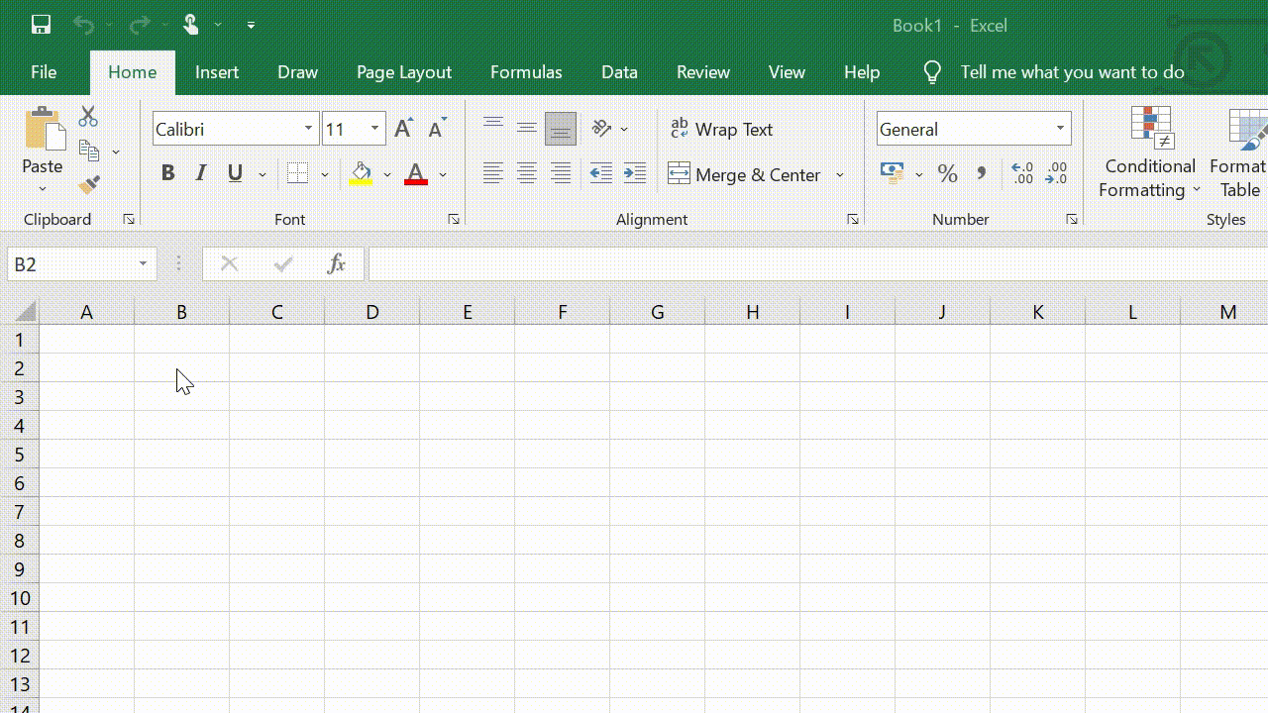Open Alignment settings dialog launcher

point(853,220)
